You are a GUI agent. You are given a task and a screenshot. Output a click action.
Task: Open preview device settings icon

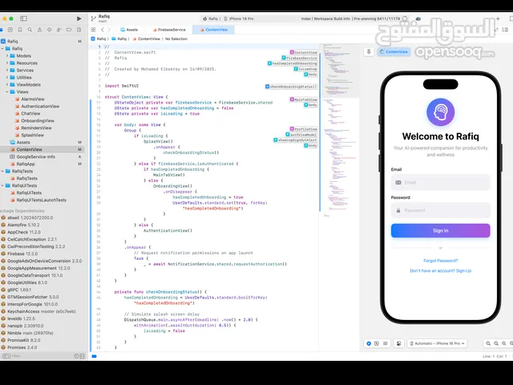pos(398,343)
